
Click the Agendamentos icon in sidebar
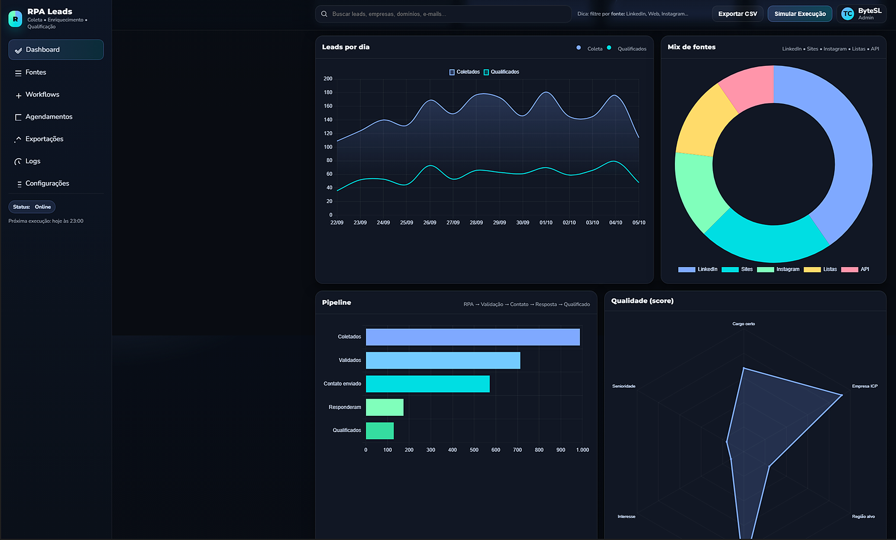pyautogui.click(x=18, y=117)
